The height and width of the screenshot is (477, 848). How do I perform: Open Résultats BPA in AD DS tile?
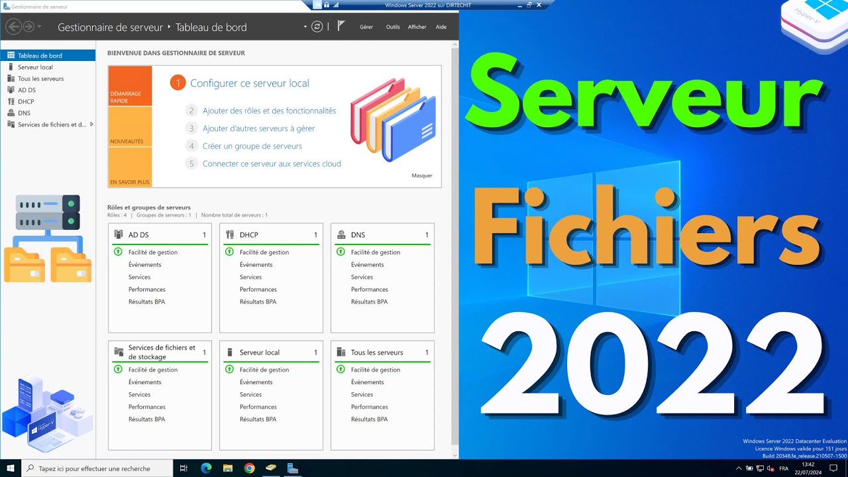147,302
